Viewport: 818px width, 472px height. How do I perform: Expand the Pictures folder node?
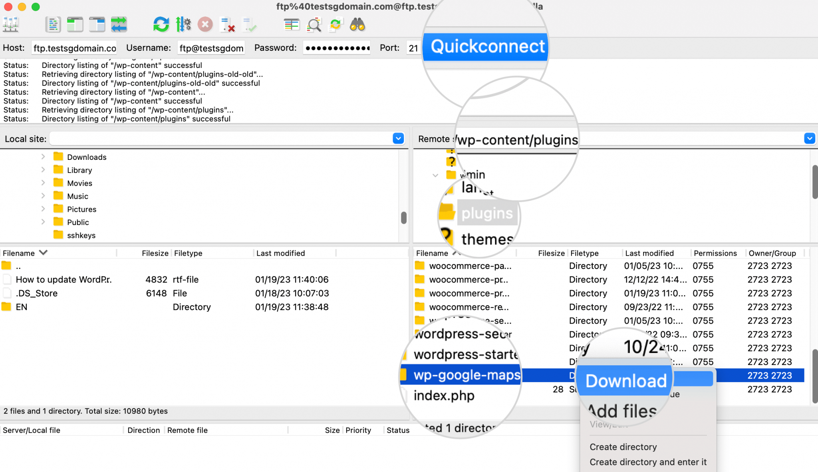pos(43,209)
